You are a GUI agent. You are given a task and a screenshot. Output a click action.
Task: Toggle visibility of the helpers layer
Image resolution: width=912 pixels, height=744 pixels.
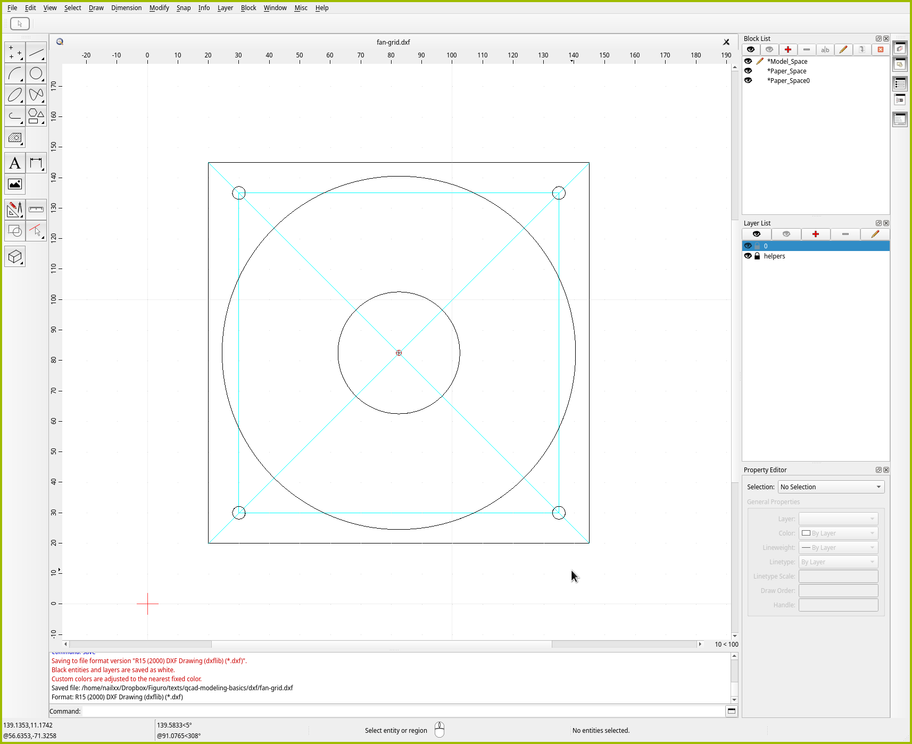(x=748, y=256)
